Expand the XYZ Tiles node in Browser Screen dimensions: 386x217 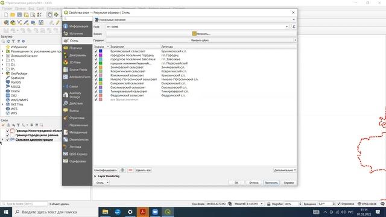(x=2, y=104)
